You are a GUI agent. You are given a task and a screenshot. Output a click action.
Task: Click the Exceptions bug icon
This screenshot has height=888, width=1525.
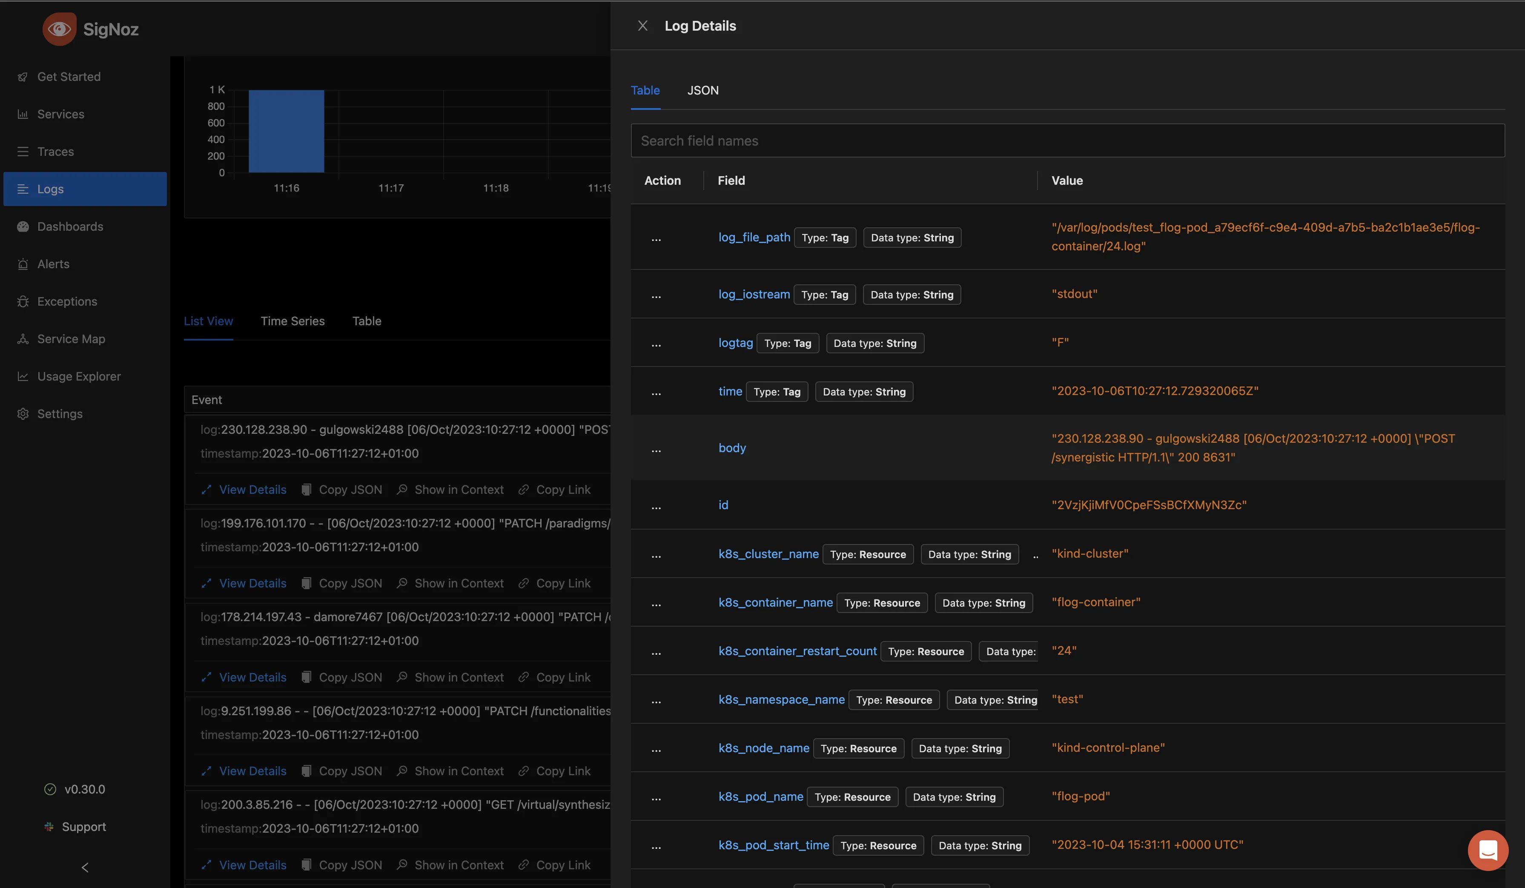click(23, 302)
